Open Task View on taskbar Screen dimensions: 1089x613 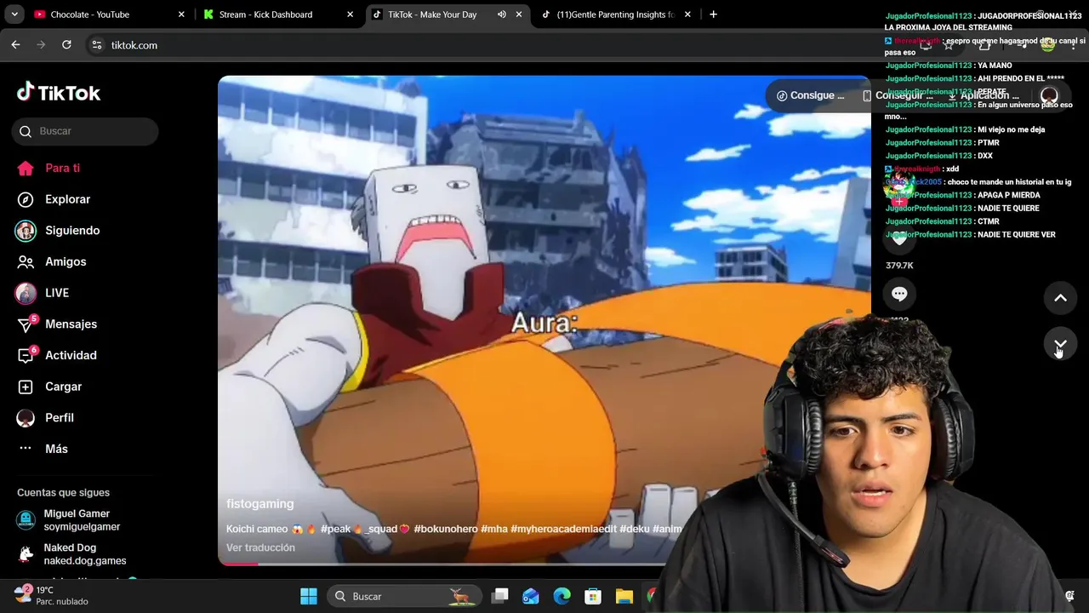tap(500, 596)
